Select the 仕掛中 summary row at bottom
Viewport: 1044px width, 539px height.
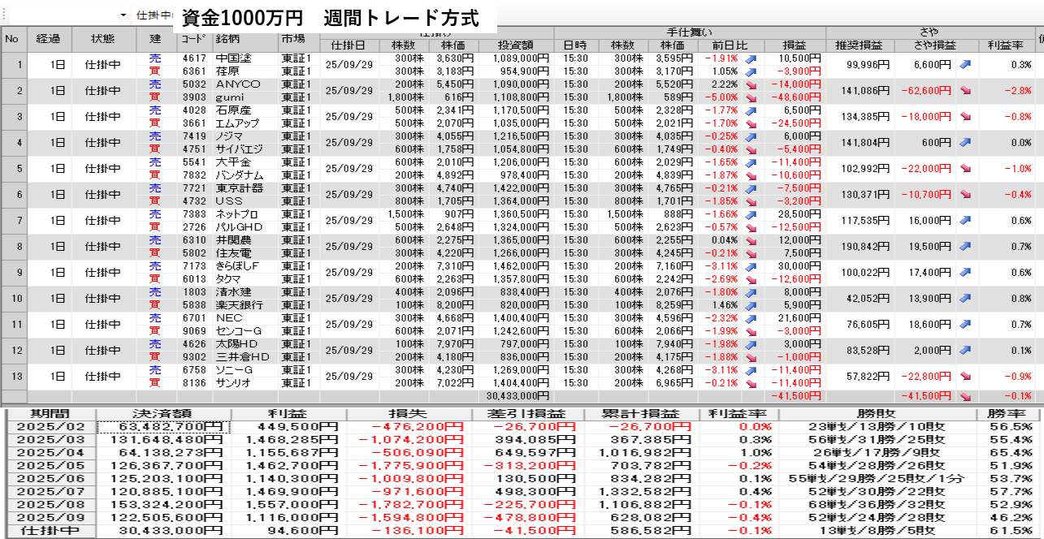point(50,531)
